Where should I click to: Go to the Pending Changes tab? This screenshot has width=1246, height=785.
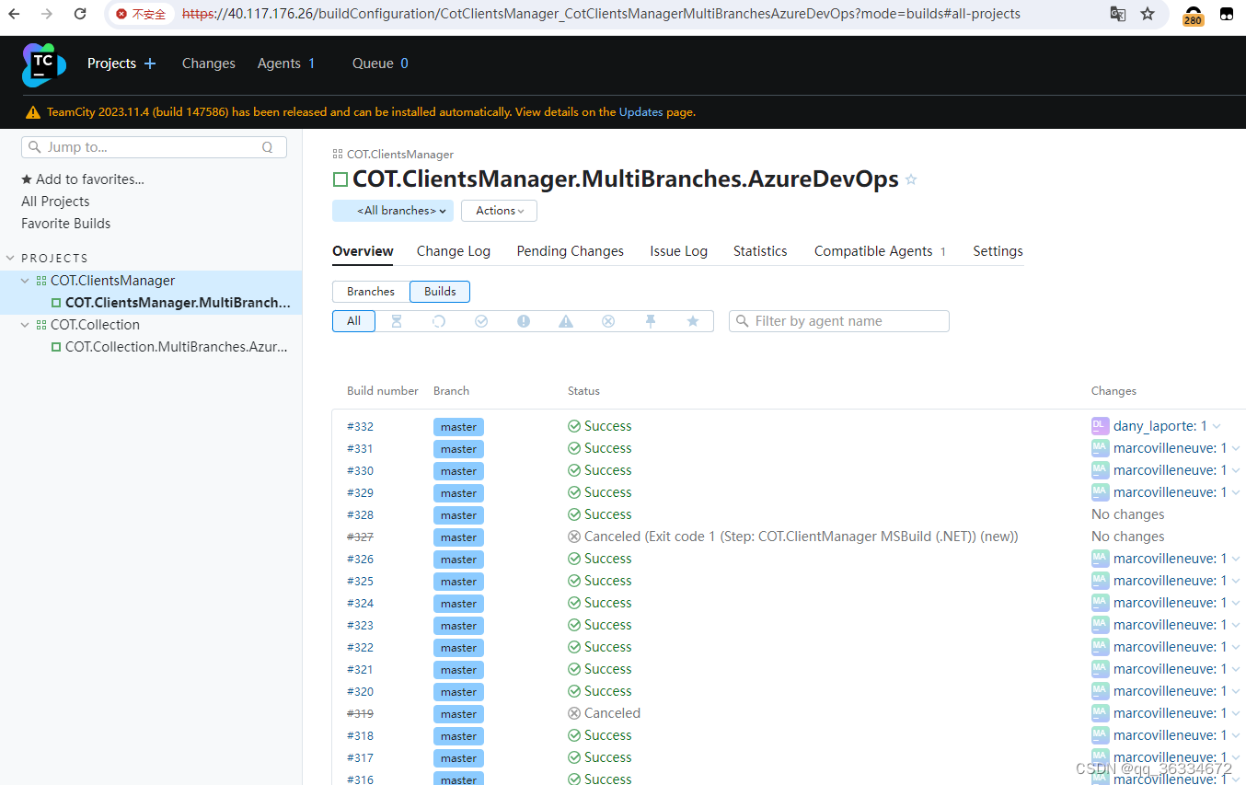tap(571, 251)
